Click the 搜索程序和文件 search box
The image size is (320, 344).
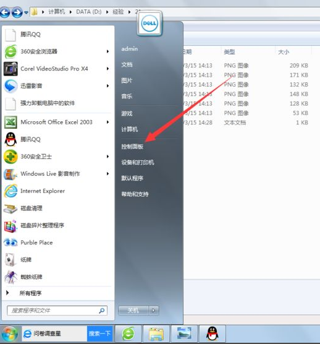point(57,311)
